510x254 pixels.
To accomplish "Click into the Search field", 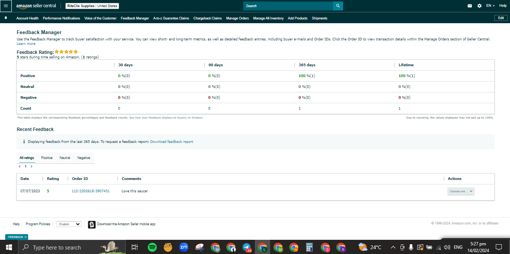I will tap(288, 6).
